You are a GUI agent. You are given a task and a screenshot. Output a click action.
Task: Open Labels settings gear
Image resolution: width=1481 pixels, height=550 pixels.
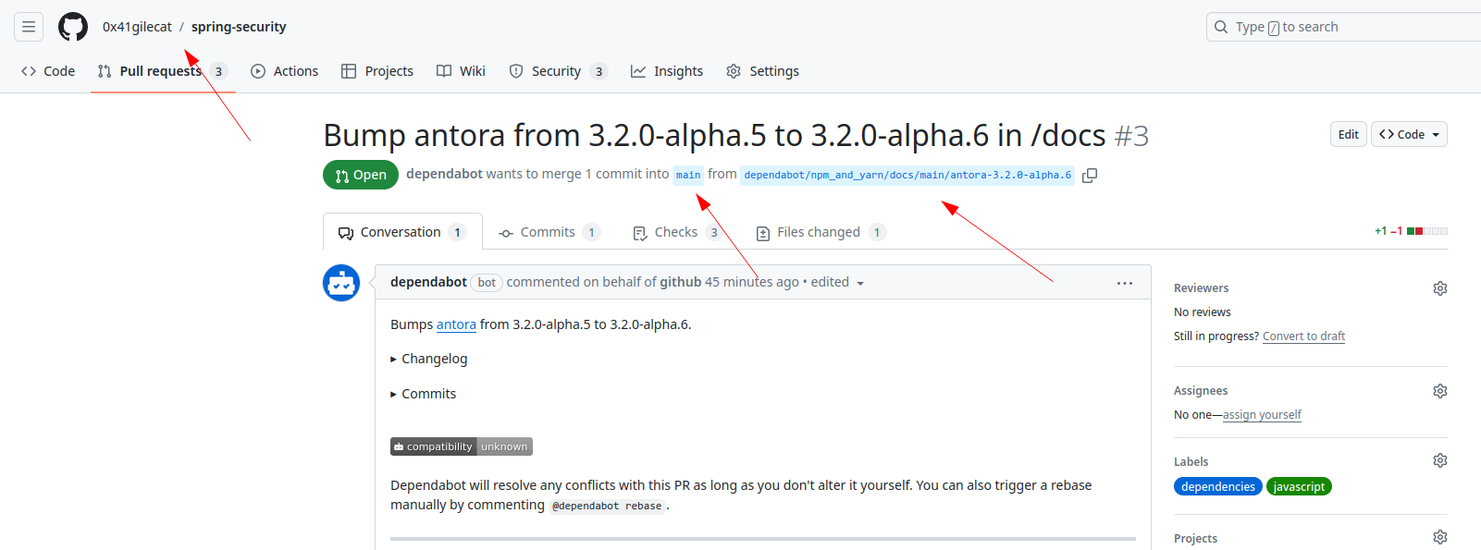(1440, 460)
